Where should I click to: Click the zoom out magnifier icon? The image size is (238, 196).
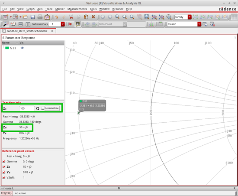132,17
